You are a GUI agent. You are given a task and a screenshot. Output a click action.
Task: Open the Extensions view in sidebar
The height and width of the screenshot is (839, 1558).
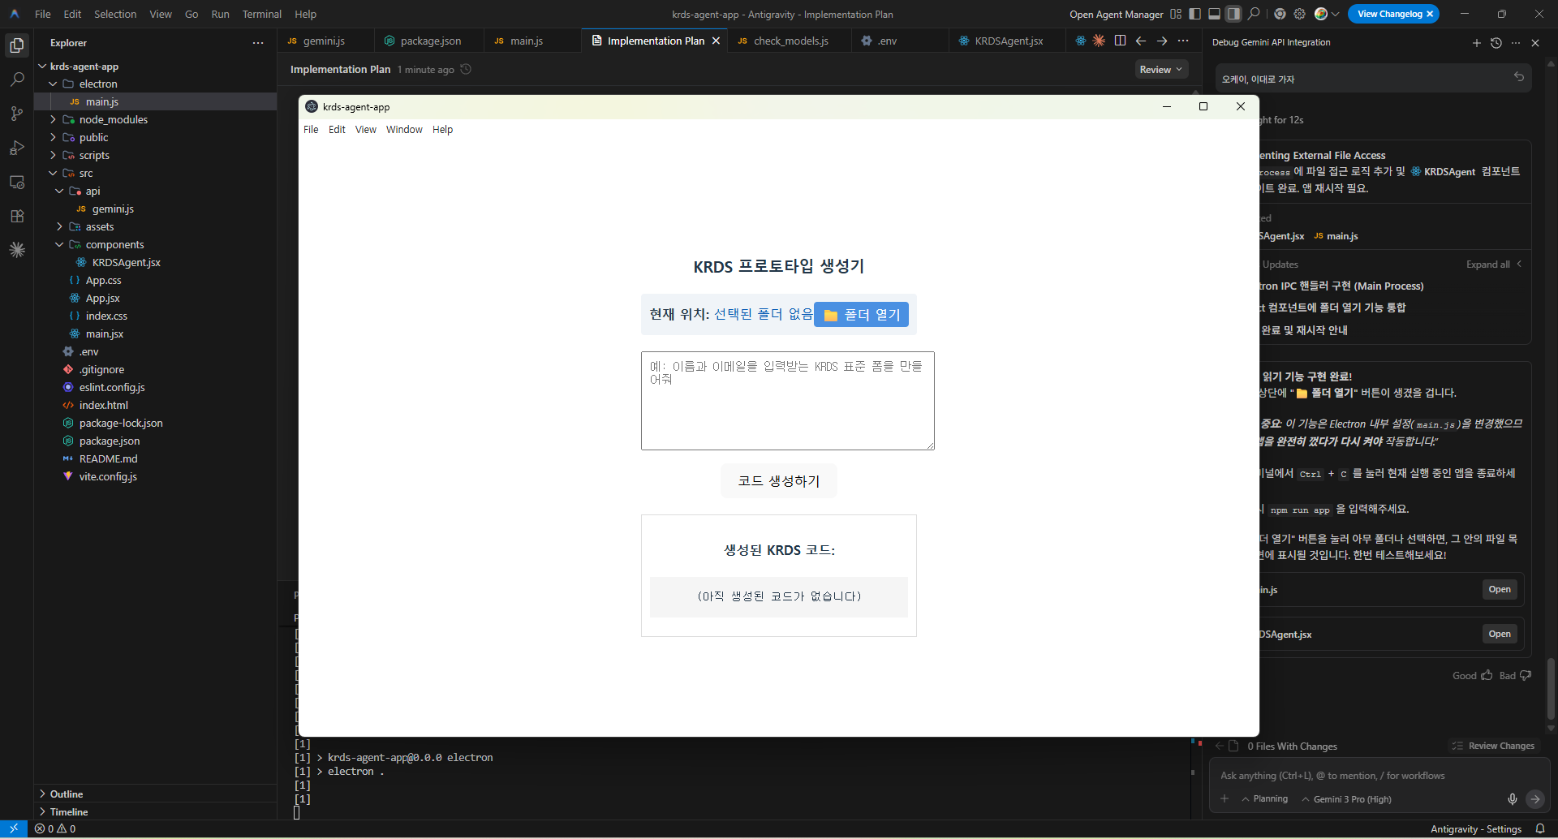[x=17, y=216]
